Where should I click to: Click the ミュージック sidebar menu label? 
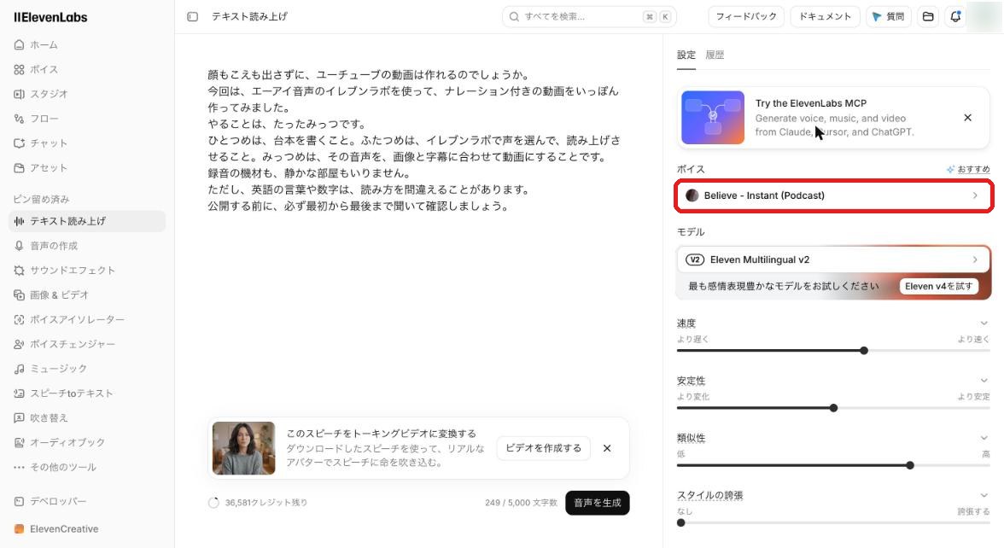(58, 369)
